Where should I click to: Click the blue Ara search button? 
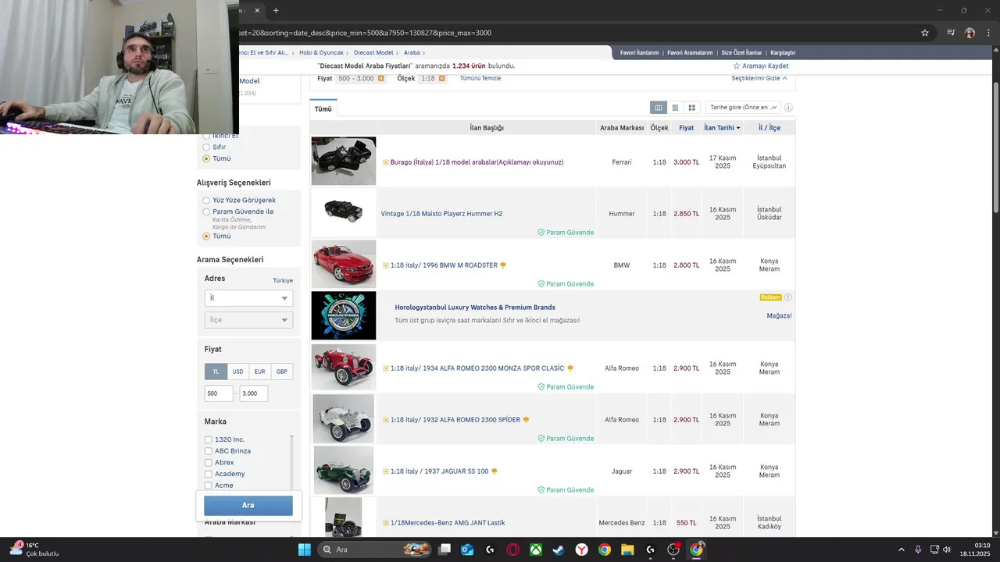tap(248, 505)
